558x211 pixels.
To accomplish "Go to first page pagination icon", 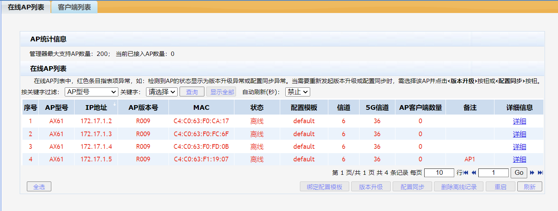I will point(466,173).
